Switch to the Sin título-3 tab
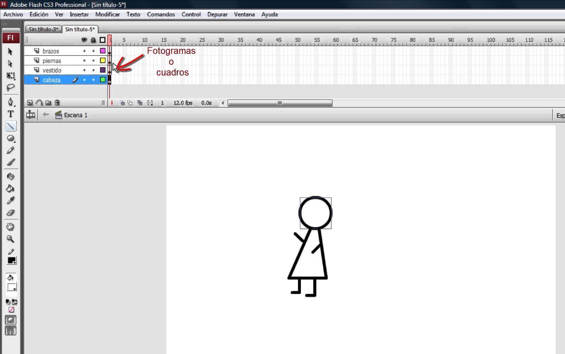The height and width of the screenshot is (354, 565). [43, 29]
